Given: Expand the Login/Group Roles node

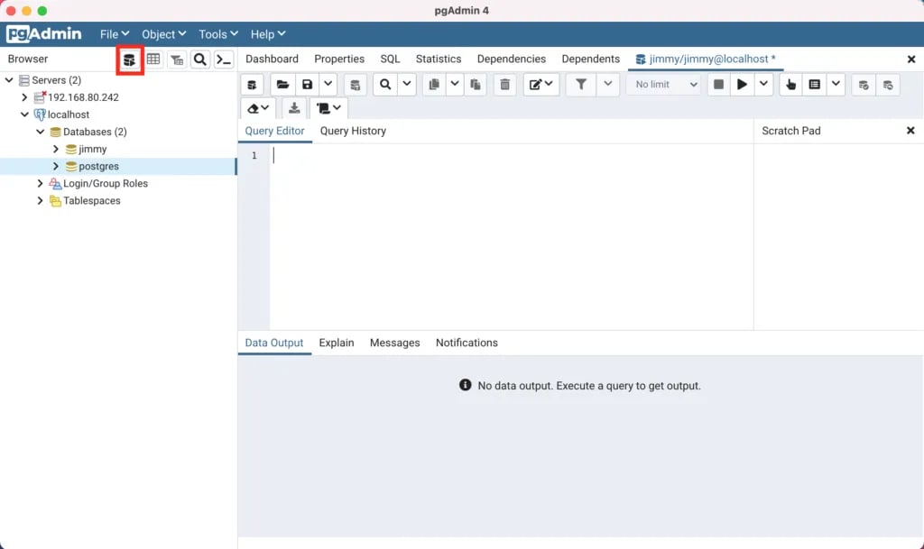Looking at the screenshot, I should click(x=40, y=184).
